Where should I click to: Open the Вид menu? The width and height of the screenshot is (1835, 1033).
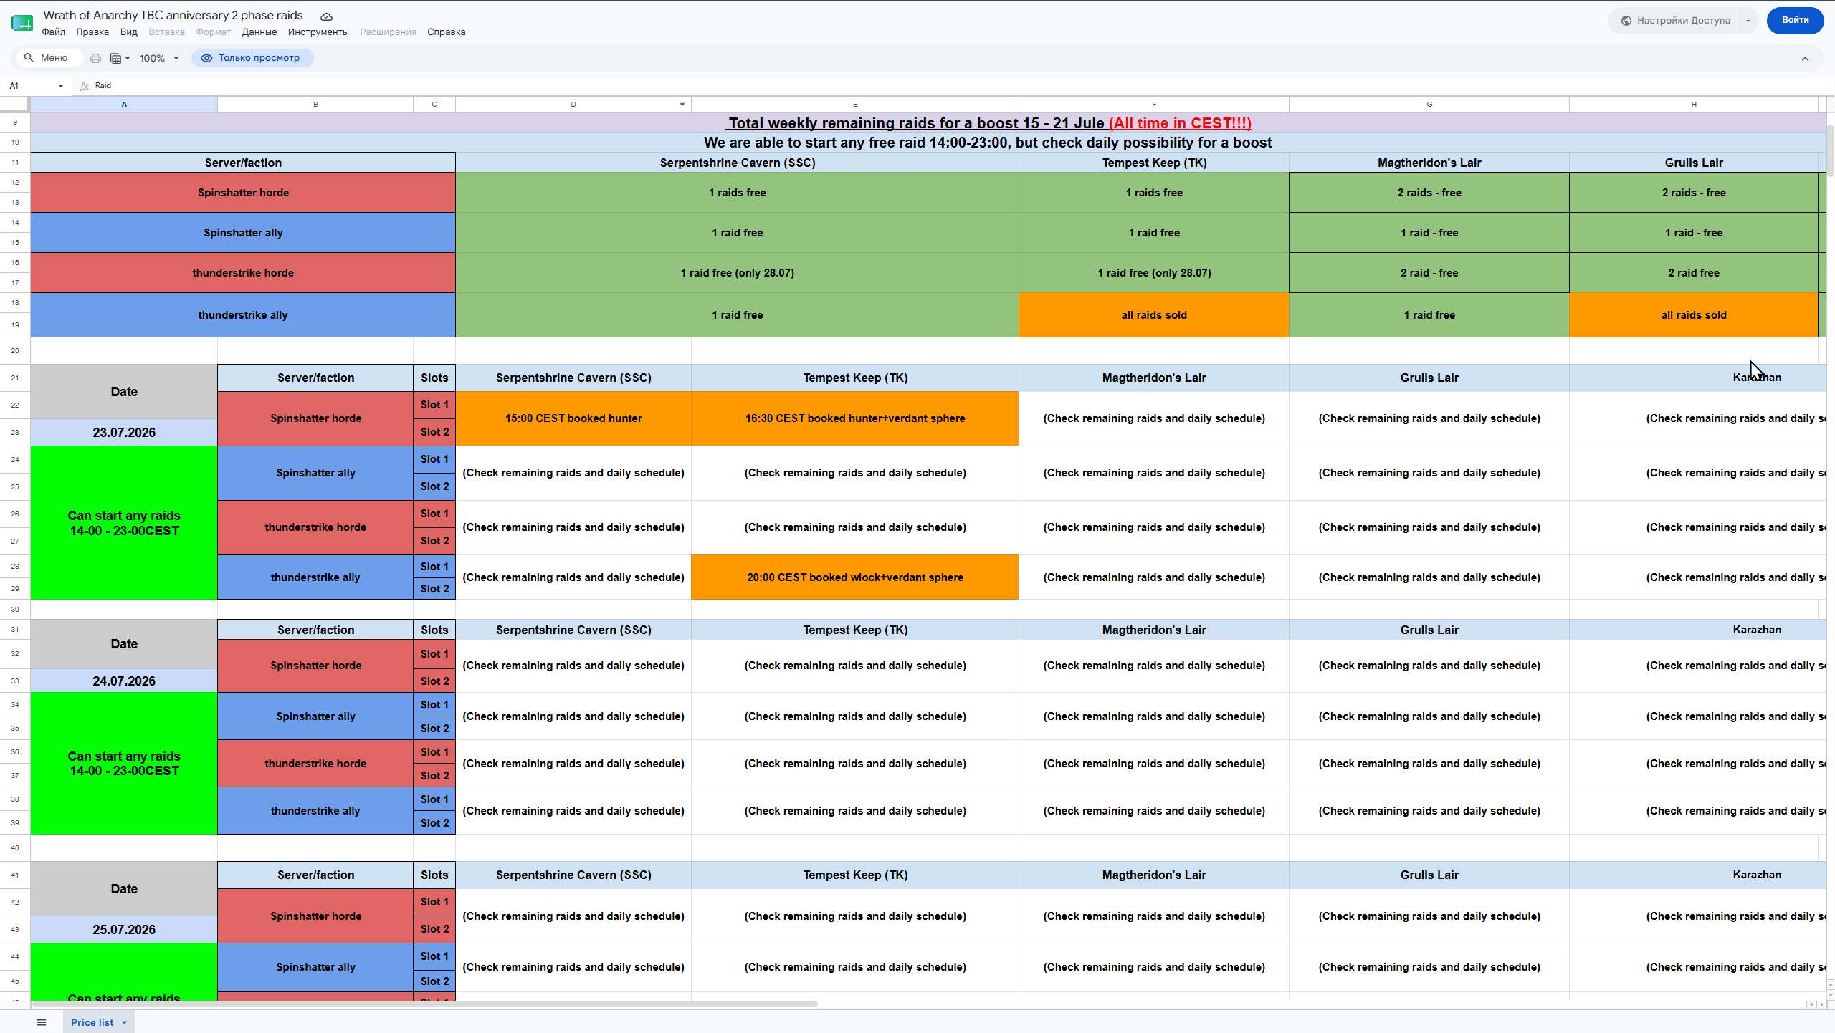tap(129, 32)
